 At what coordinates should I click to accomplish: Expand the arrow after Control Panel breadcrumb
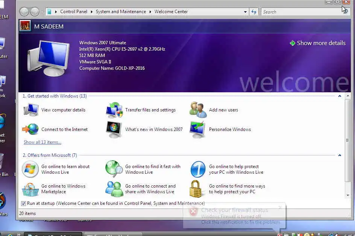click(91, 12)
